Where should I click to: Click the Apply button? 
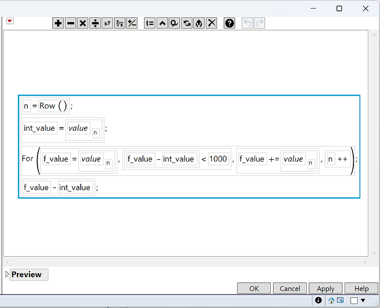coord(325,288)
